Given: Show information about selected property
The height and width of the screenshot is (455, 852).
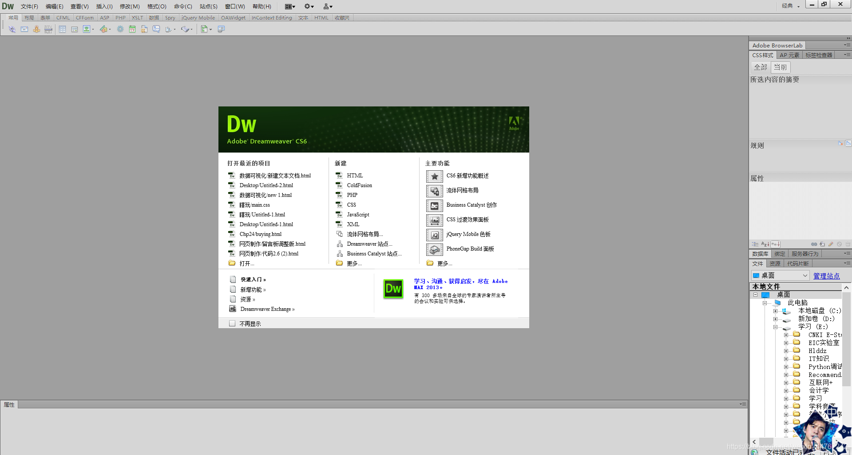Looking at the screenshot, I should coord(840,143).
